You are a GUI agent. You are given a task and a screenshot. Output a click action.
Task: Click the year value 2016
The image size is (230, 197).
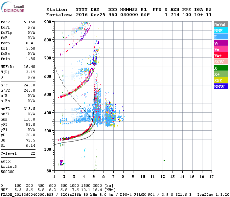82,15
